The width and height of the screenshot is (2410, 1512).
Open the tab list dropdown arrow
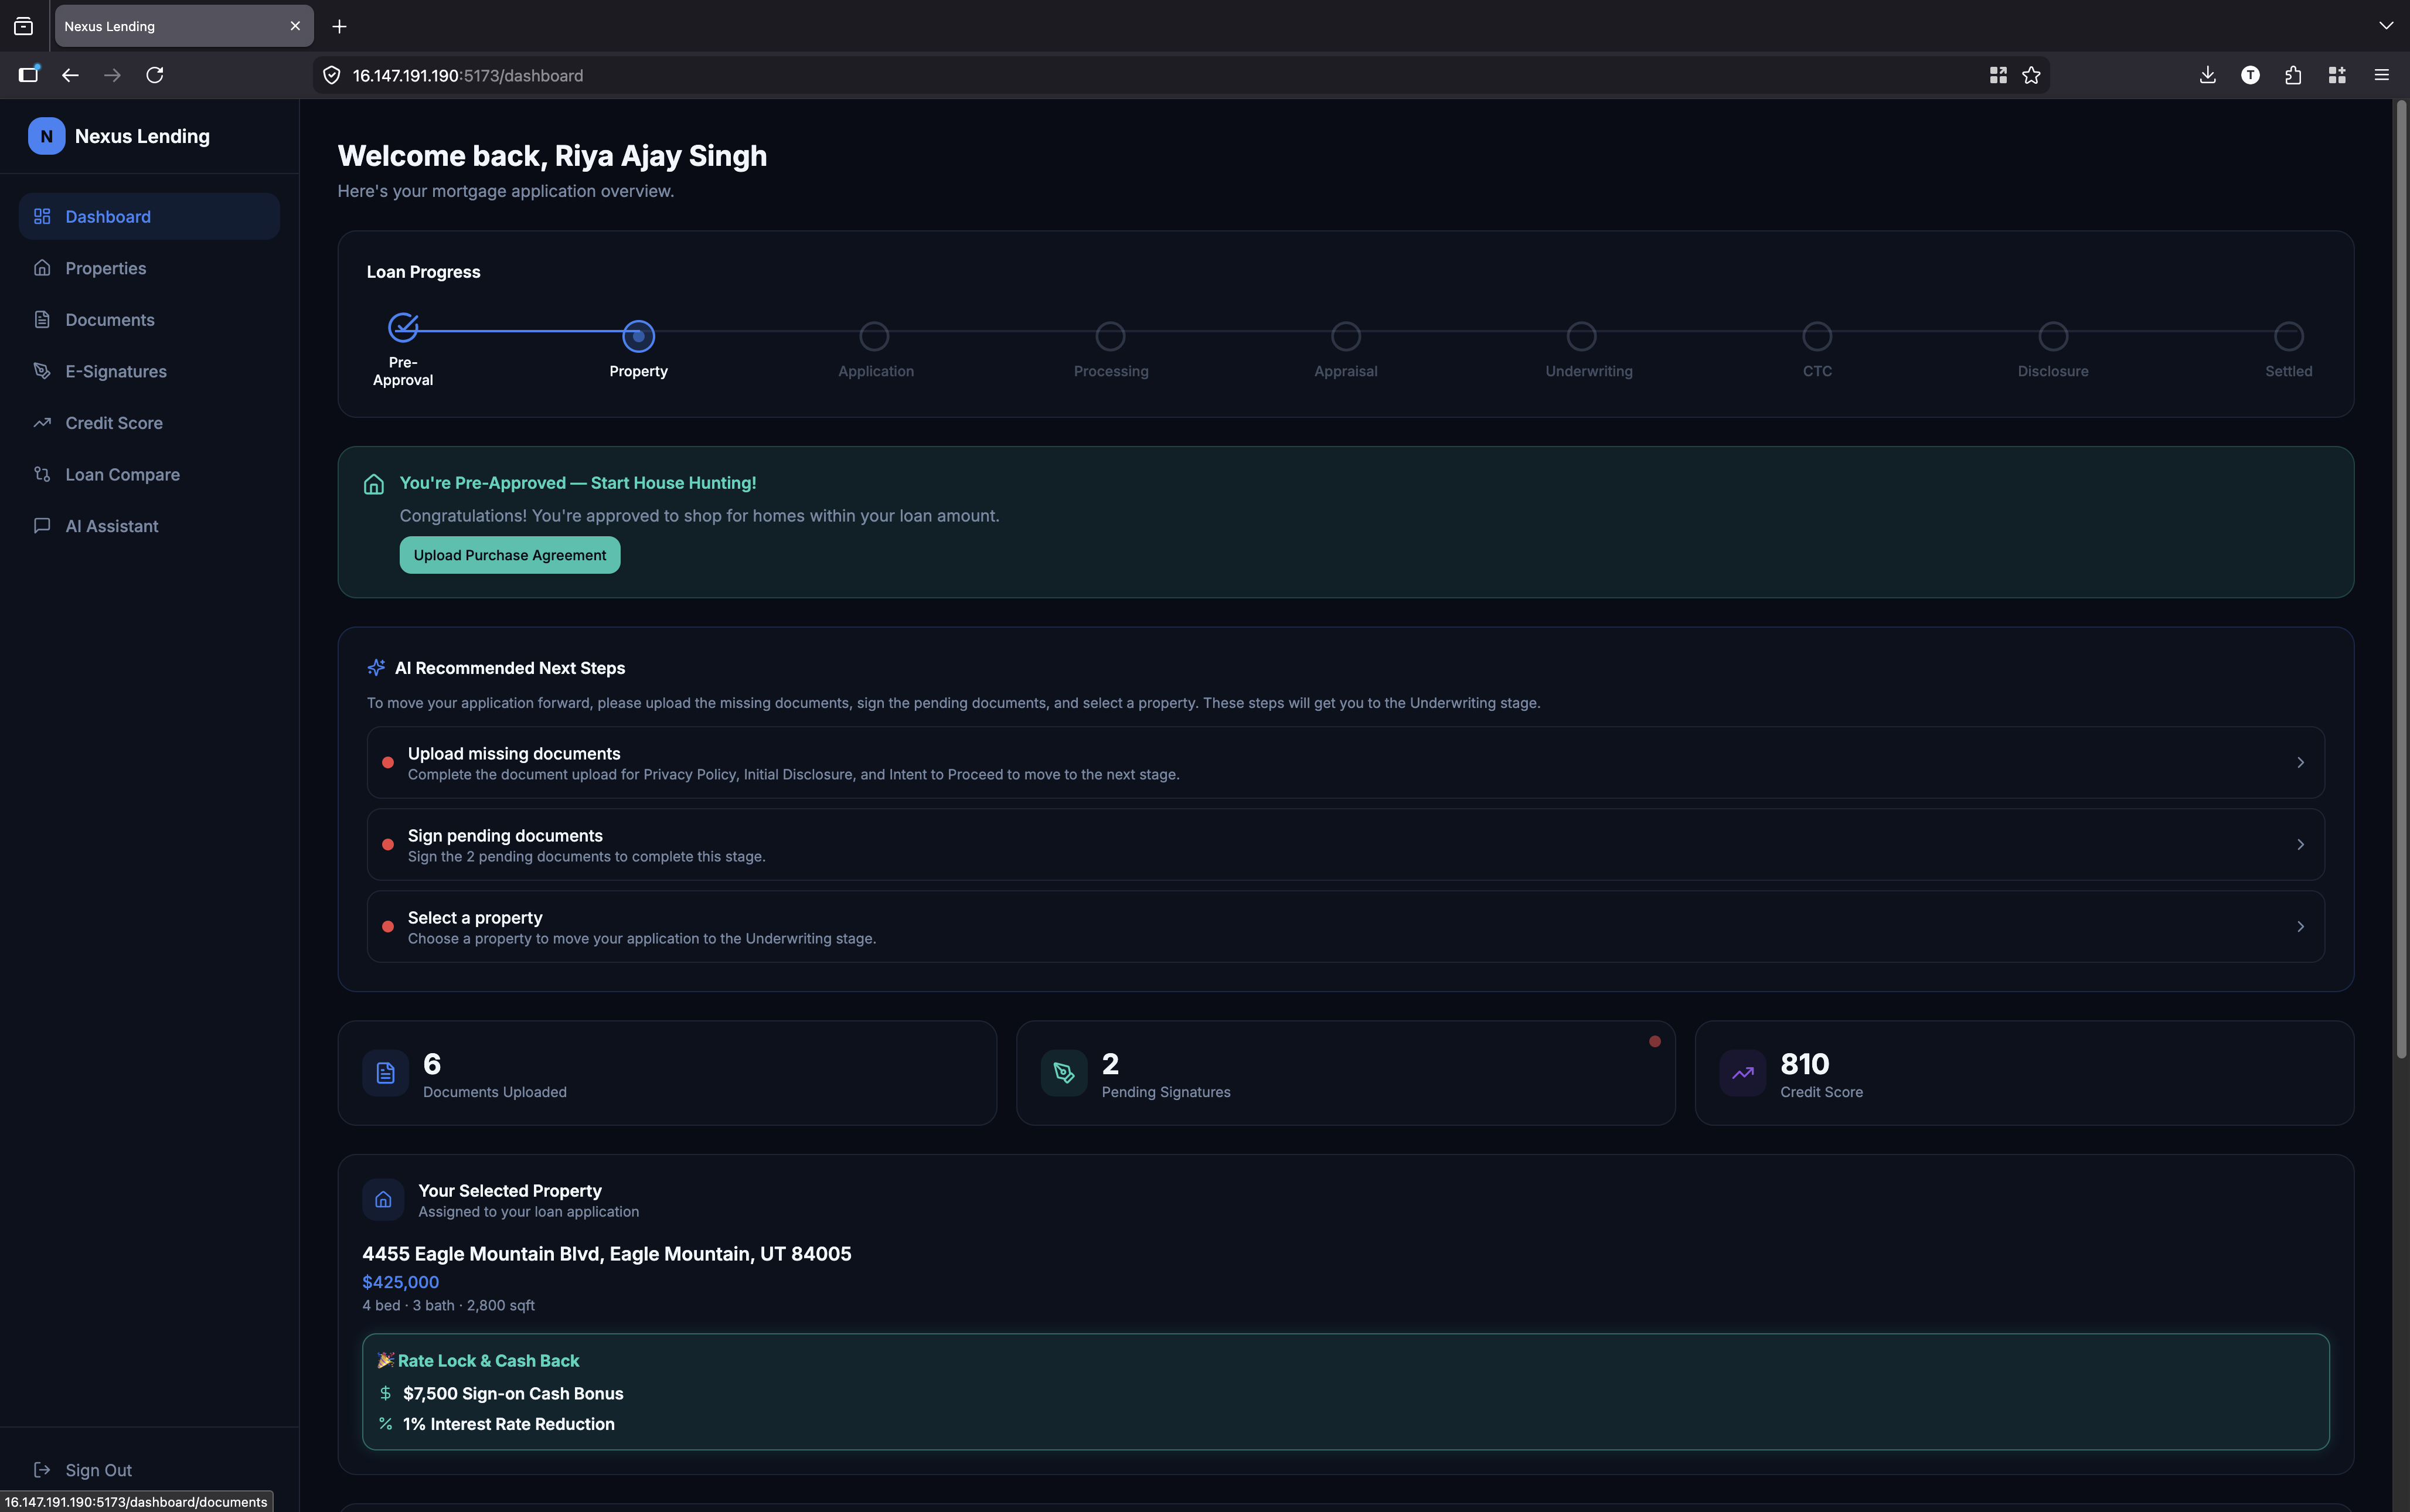[2386, 26]
